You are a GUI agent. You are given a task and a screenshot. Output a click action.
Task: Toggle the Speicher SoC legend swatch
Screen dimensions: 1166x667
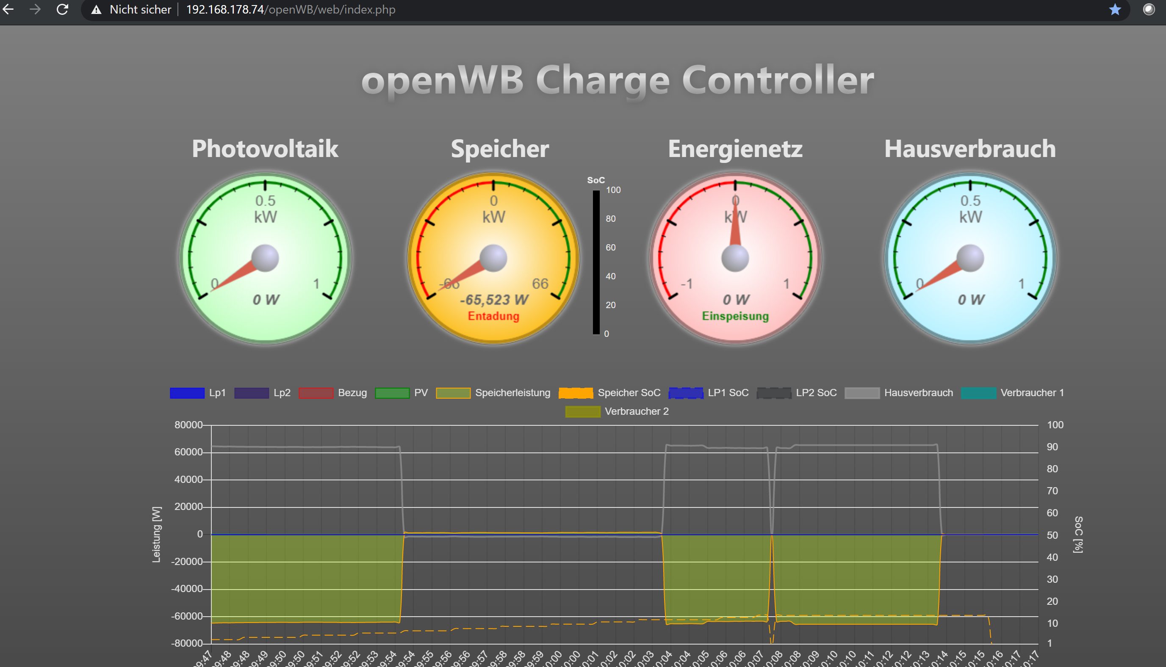click(576, 393)
